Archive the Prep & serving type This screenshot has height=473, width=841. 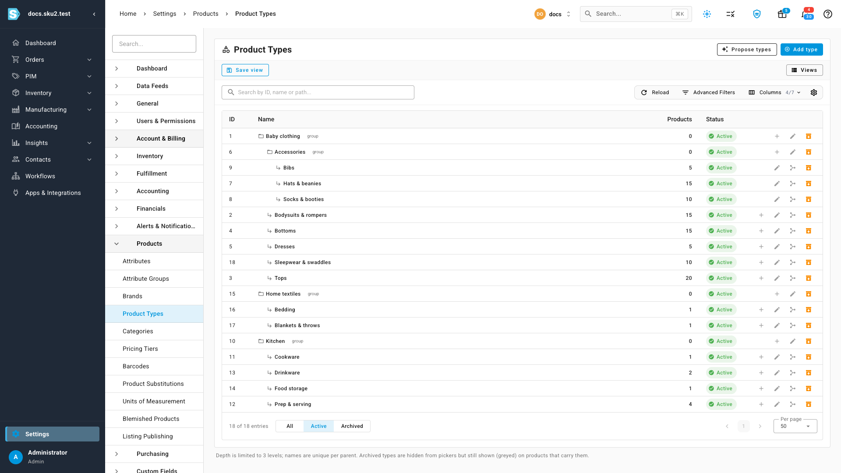(809, 404)
